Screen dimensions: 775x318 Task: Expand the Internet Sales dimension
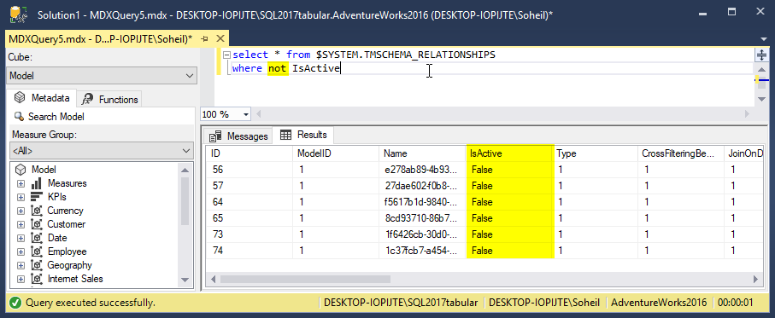tap(21, 279)
